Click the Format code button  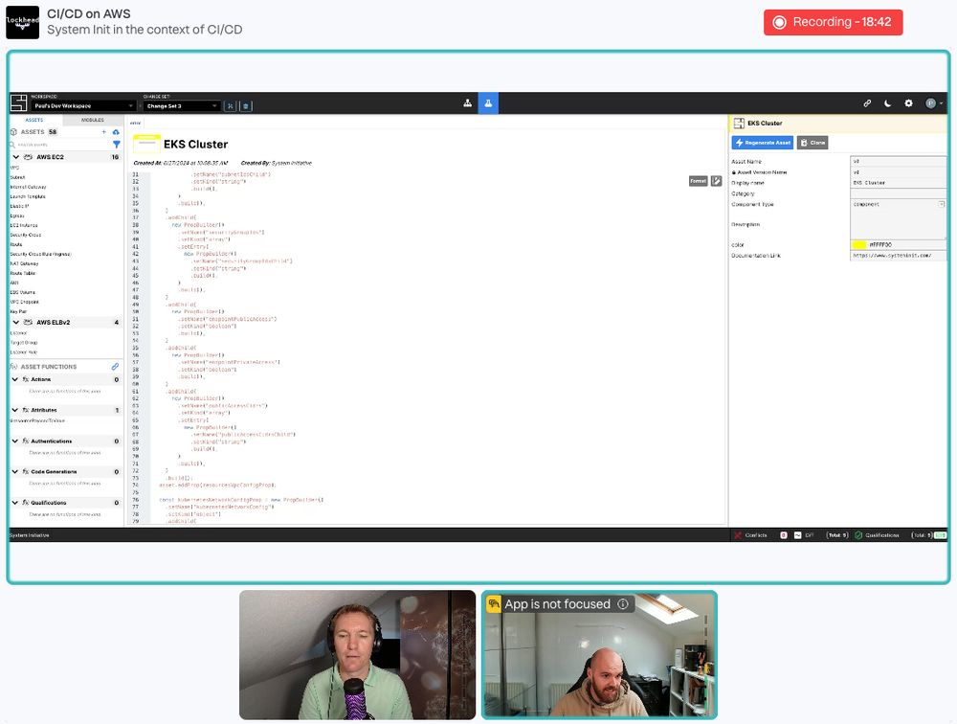tap(699, 181)
